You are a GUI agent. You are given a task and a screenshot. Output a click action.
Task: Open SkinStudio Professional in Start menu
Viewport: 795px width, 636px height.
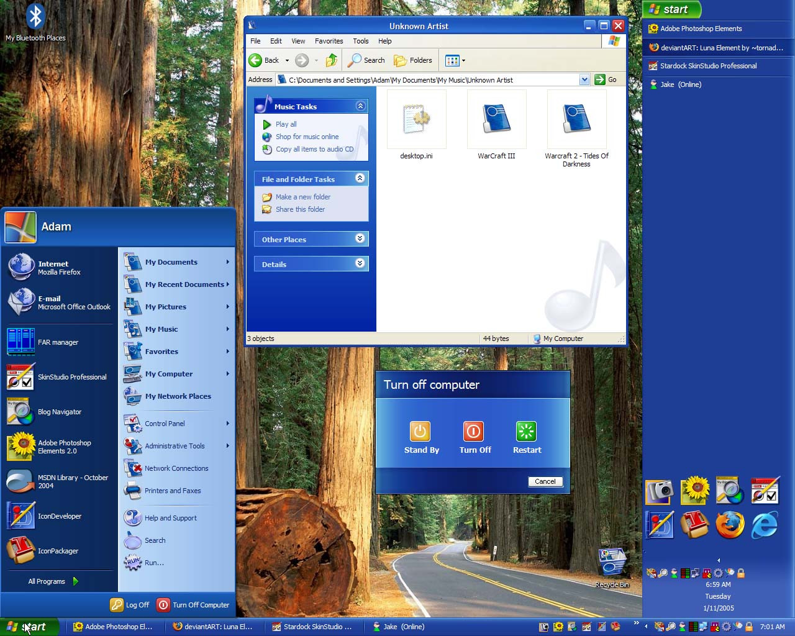[60, 377]
